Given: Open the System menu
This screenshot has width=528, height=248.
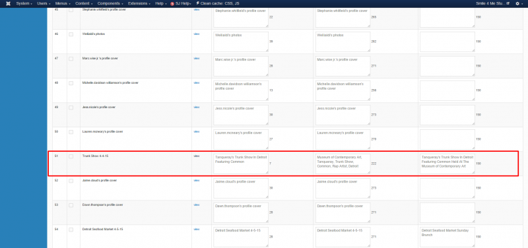Looking at the screenshot, I should pyautogui.click(x=24, y=3).
